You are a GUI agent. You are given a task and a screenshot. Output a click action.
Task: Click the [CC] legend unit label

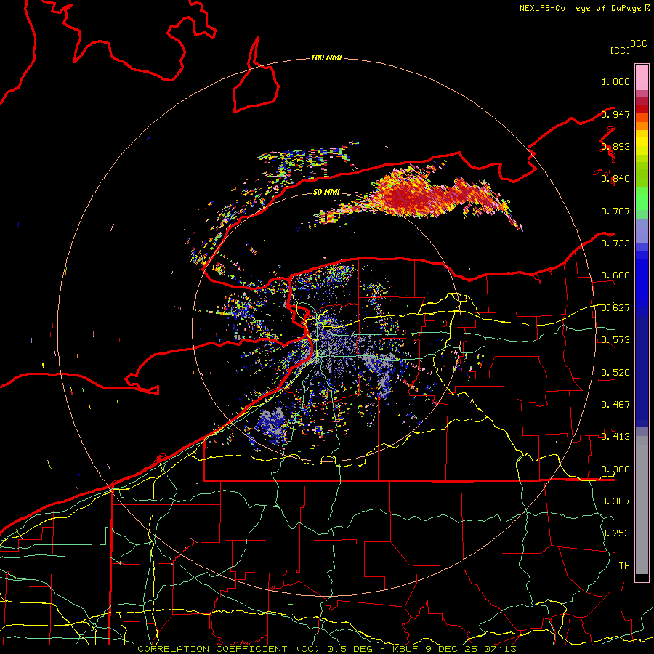(620, 50)
